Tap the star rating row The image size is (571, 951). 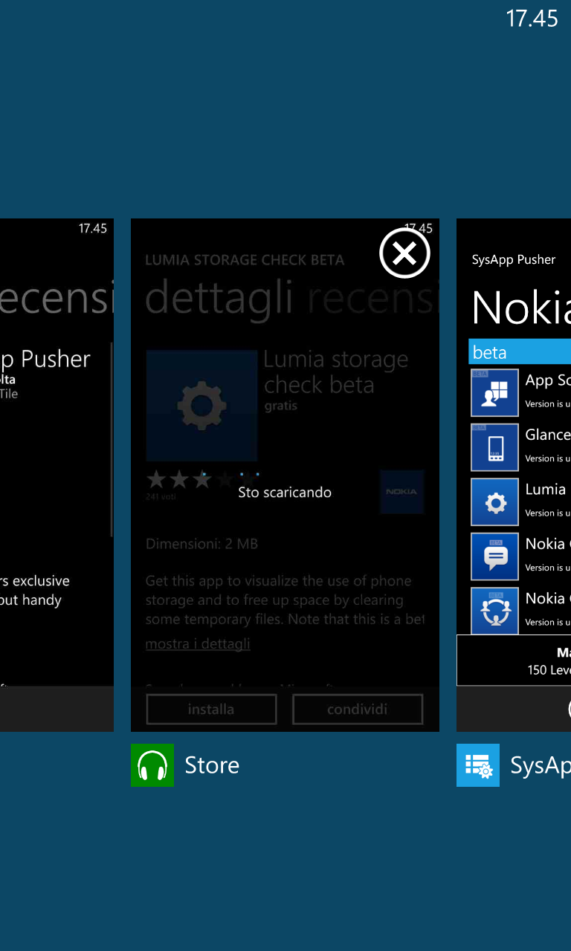(x=201, y=479)
